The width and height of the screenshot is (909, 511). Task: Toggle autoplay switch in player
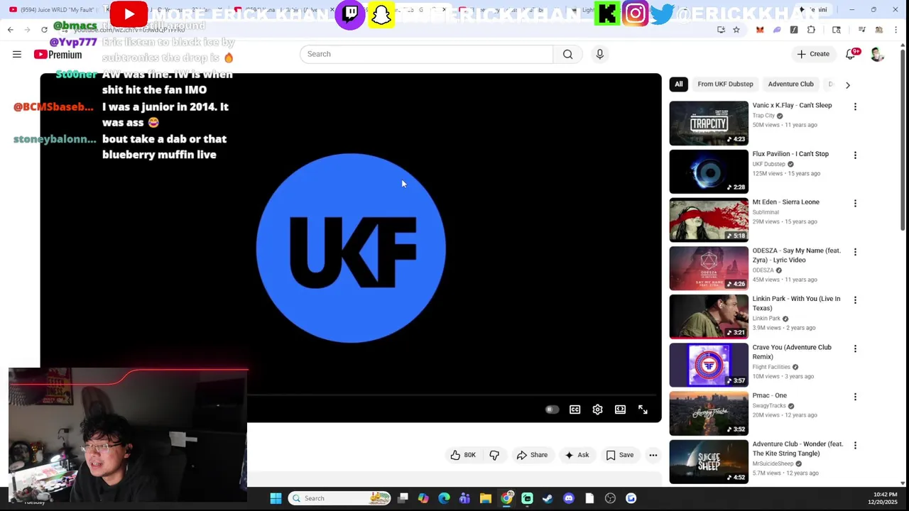[x=552, y=410]
